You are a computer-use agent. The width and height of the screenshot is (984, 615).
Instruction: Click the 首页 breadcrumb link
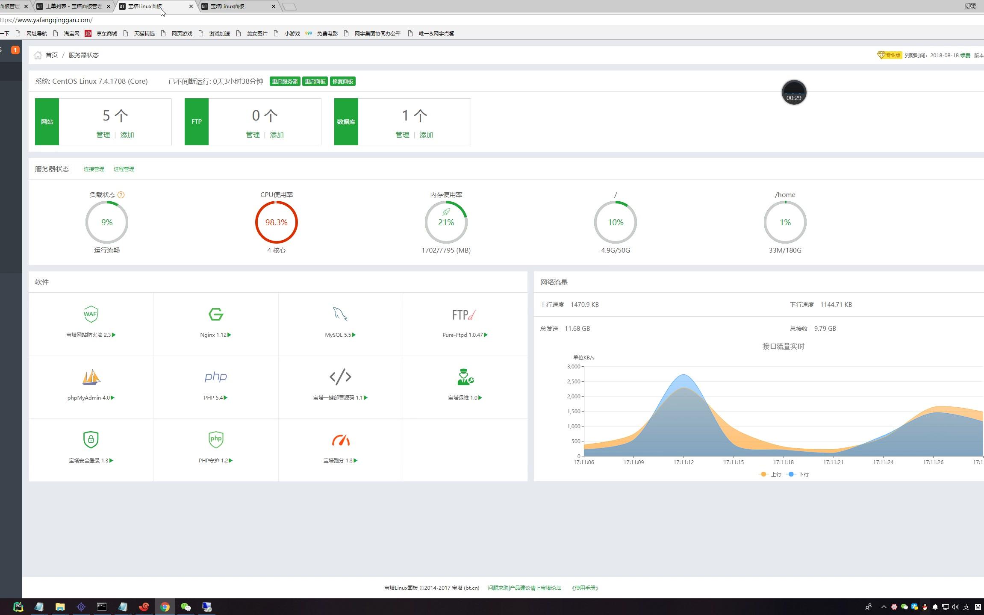pos(52,55)
